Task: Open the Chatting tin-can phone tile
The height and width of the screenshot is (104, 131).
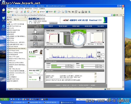Action: coord(36,51)
